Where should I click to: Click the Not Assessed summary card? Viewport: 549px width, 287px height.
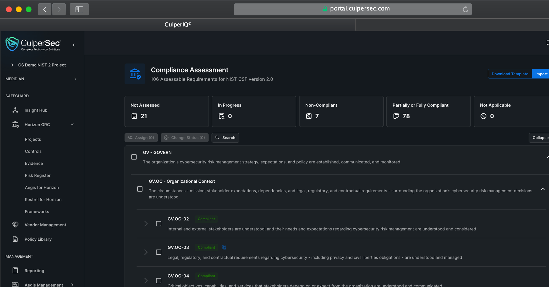pyautogui.click(x=167, y=111)
